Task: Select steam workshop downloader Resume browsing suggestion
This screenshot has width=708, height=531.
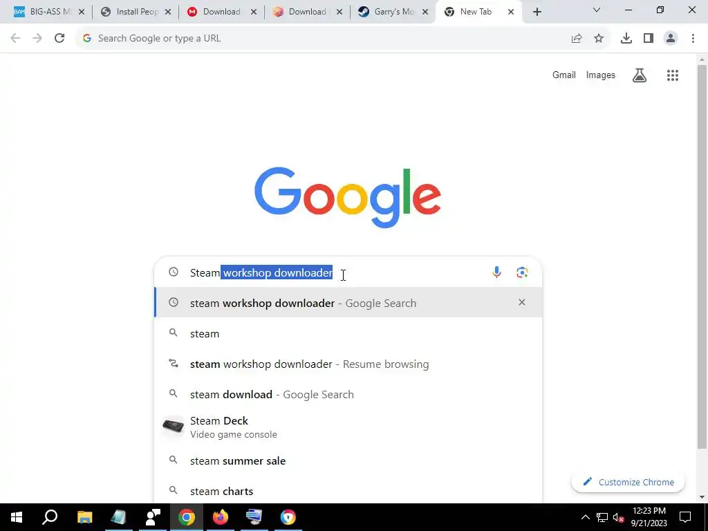Action: (348, 364)
